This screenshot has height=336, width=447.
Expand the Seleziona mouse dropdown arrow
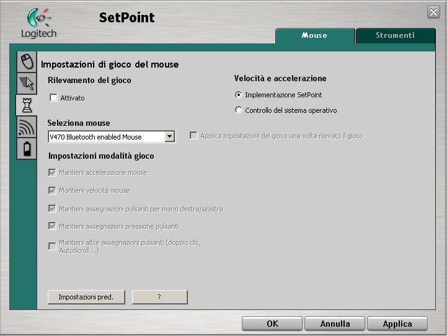pyautogui.click(x=170, y=136)
